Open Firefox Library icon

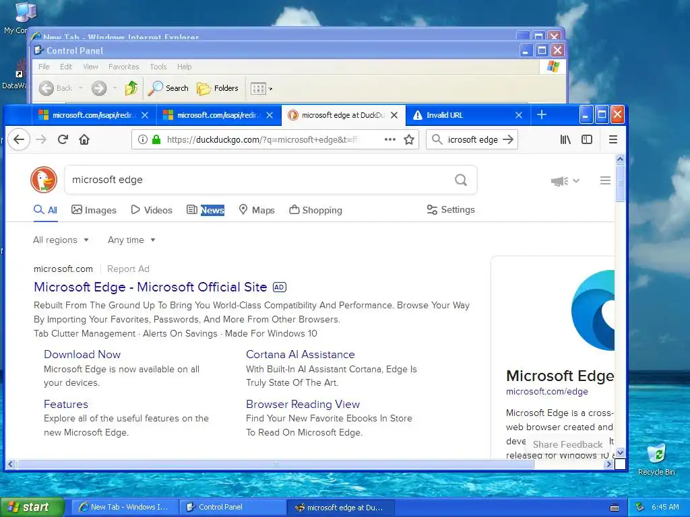565,140
